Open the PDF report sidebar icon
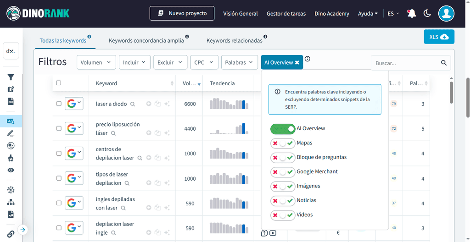Image resolution: width=470 pixels, height=242 pixels. 11,102
